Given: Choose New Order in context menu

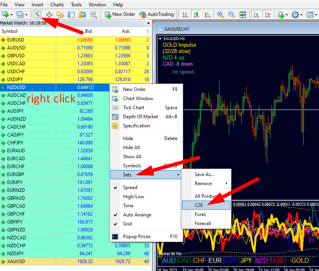Looking at the screenshot, I should click(146, 89).
